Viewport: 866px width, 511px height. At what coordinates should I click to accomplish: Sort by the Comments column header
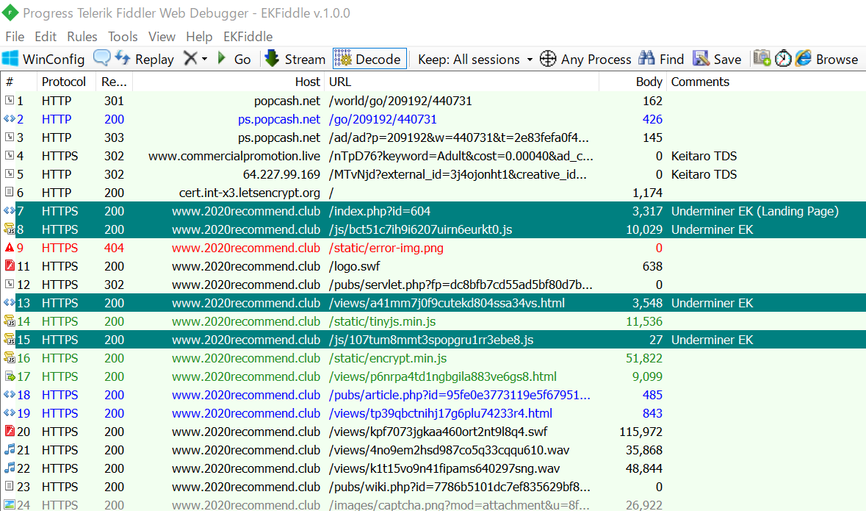click(x=765, y=82)
